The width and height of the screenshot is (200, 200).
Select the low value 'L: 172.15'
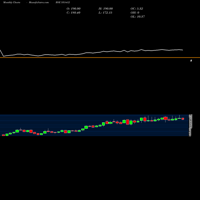pos(105,13)
